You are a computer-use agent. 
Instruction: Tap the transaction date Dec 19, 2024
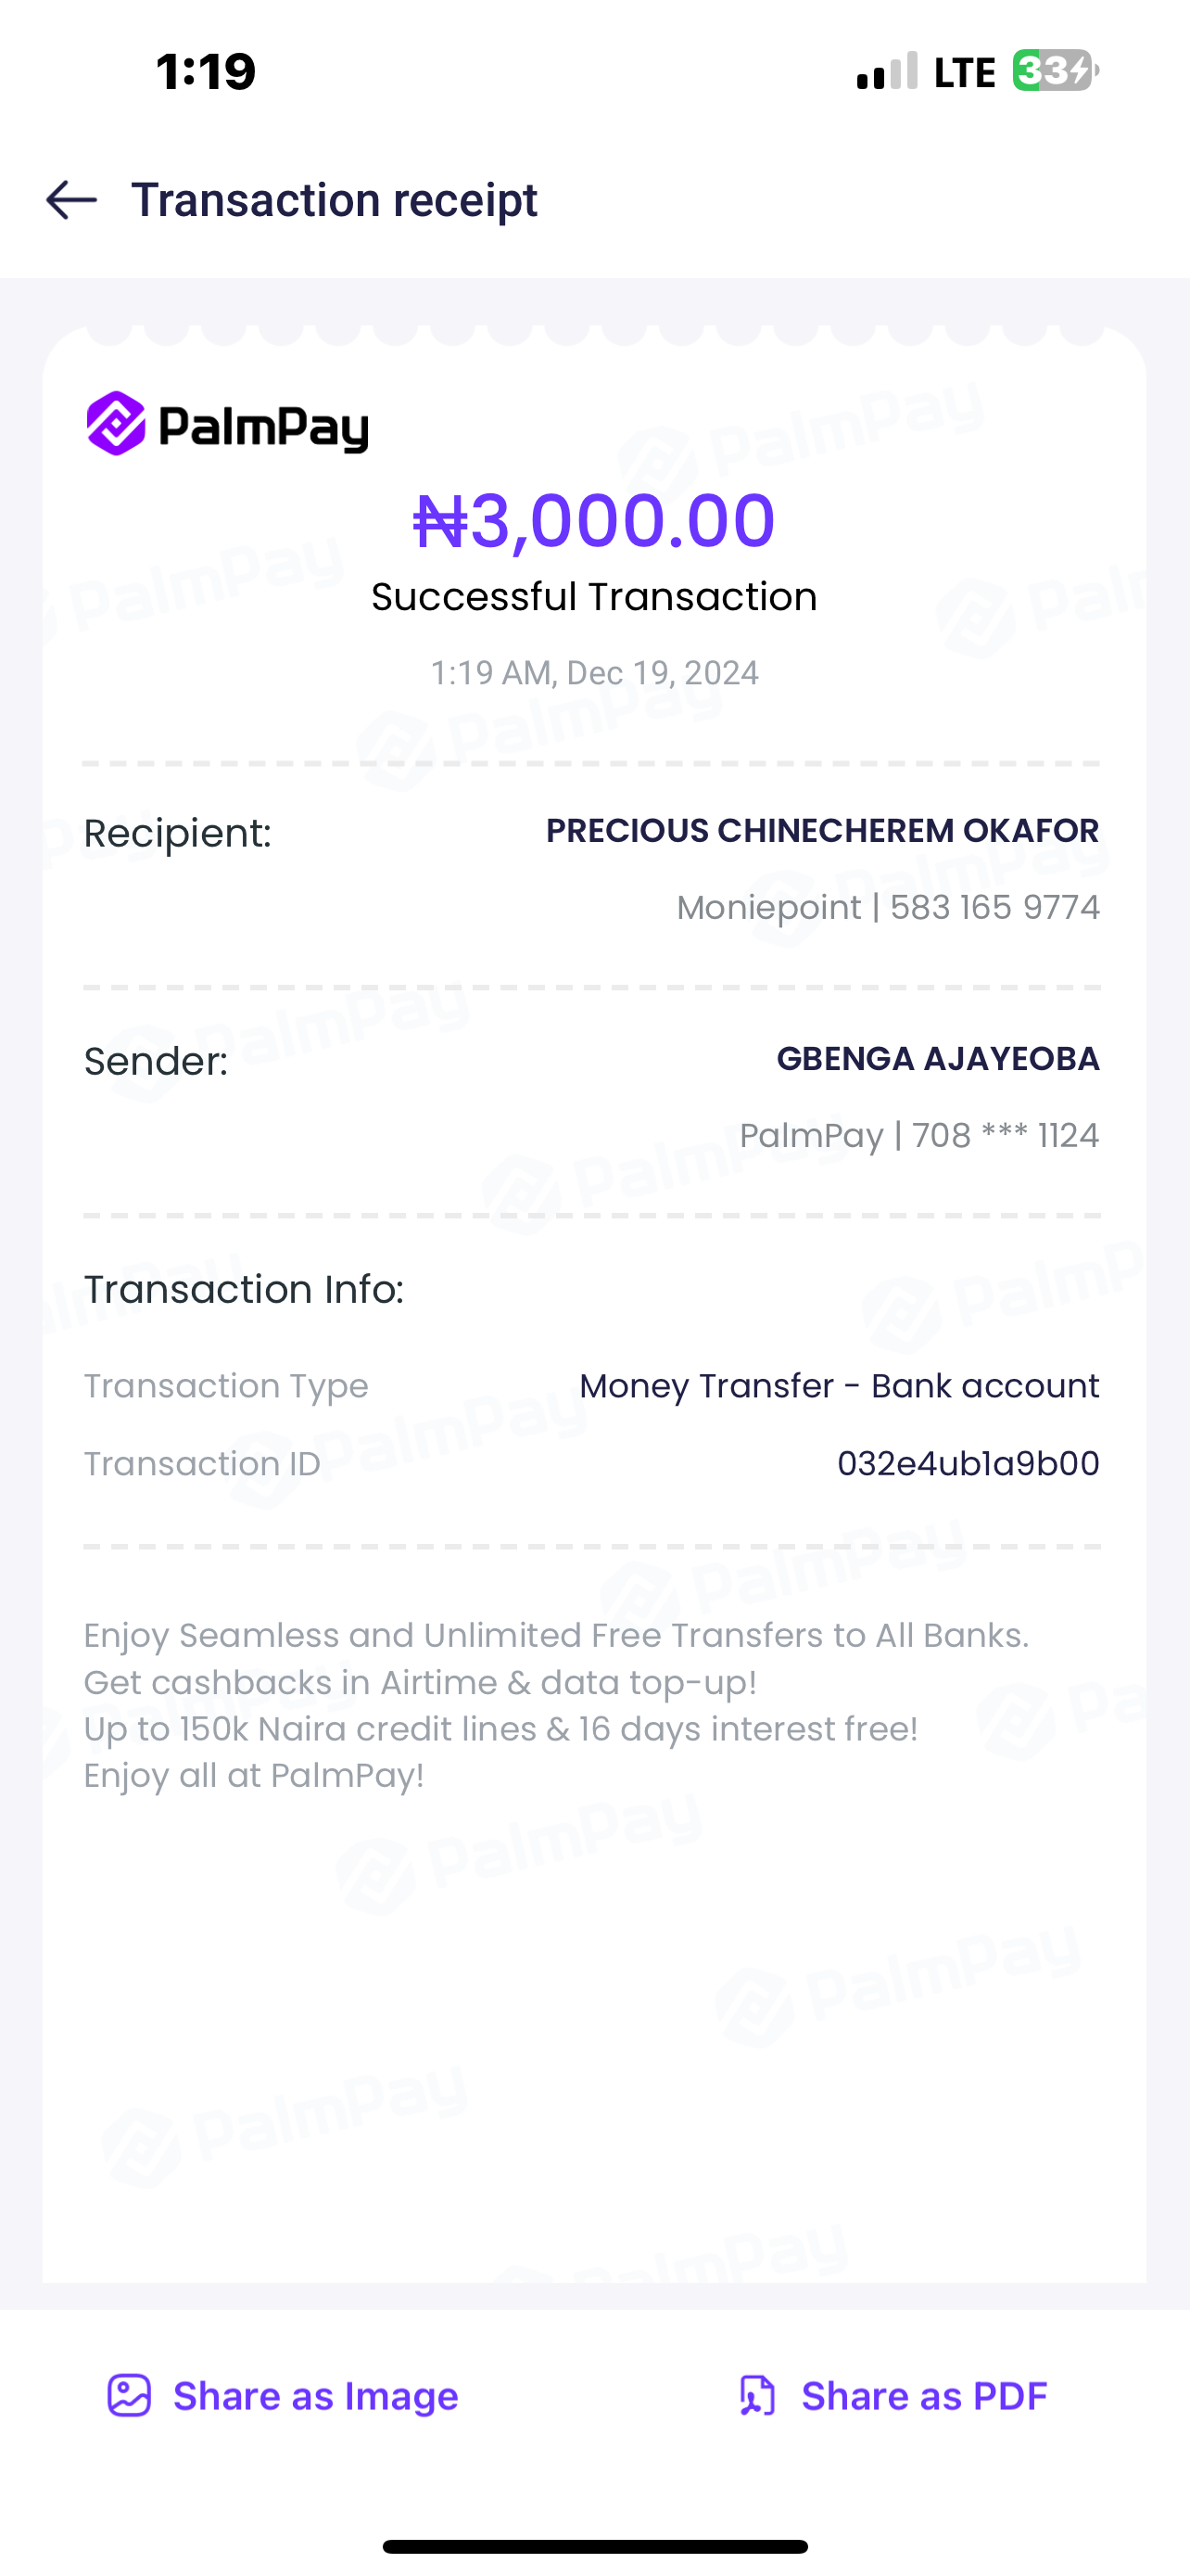[x=662, y=673]
